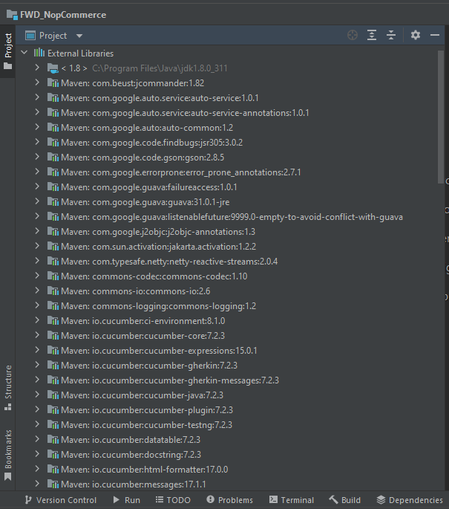Viewport: 449px width, 509px height.
Task: Expand the cucumber-java:7.2.3 node
Action: click(x=37, y=395)
